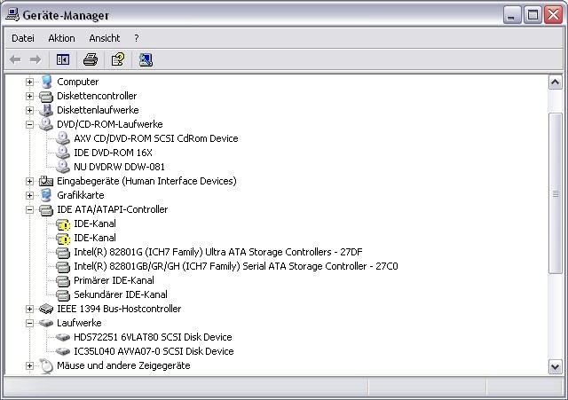Open the Properties toolbar icon
Viewport: 568px width, 400px height.
118,59
